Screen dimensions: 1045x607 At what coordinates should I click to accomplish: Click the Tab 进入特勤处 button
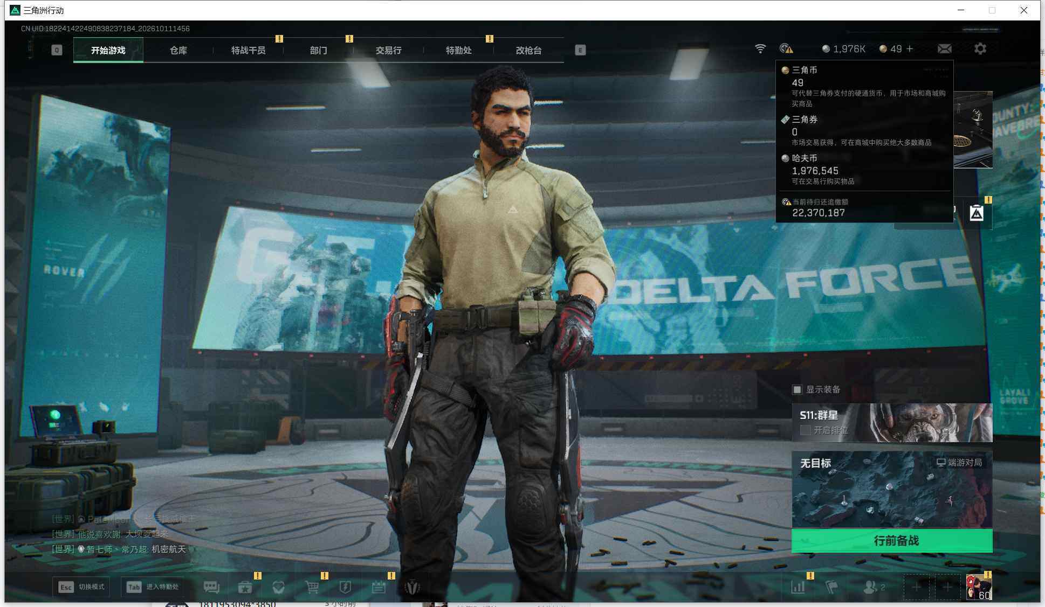(x=154, y=587)
